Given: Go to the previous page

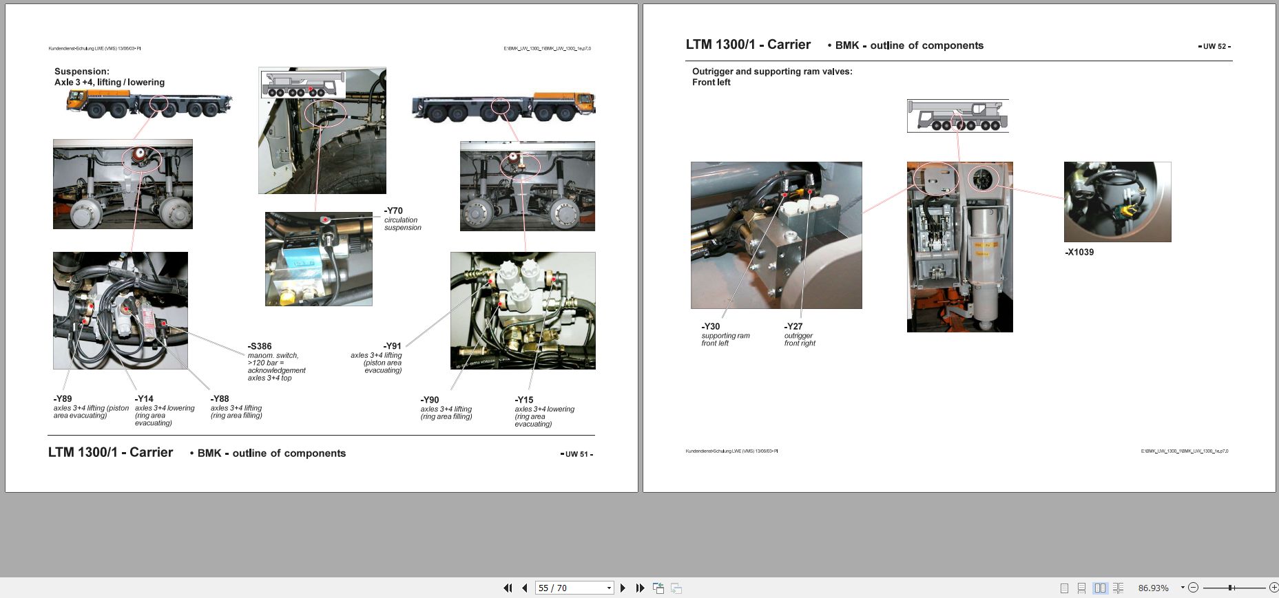Looking at the screenshot, I should [525, 588].
